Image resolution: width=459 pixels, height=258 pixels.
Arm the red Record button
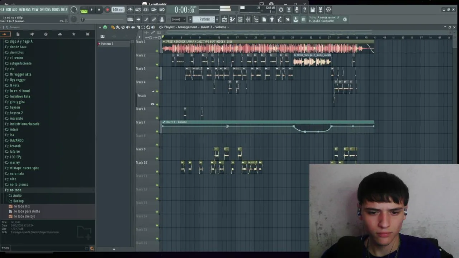point(107,10)
